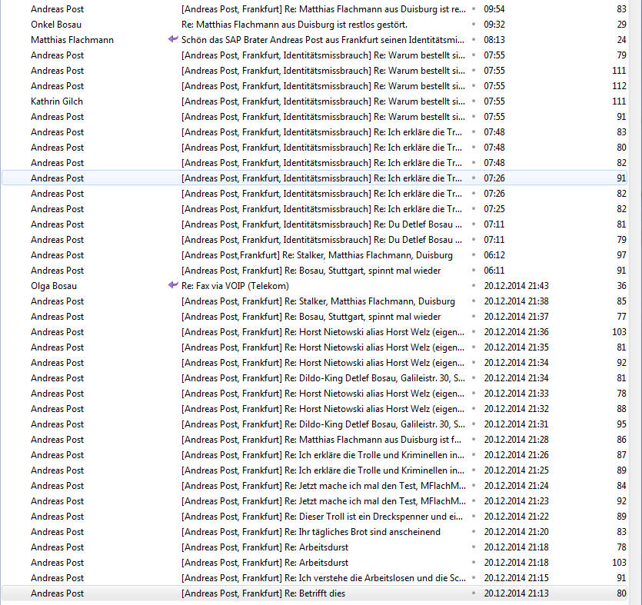Image resolution: width=642 pixels, height=605 pixels.
Task: Open 'Re: Arbeitsdurst' message sized 103
Action: click(x=265, y=563)
